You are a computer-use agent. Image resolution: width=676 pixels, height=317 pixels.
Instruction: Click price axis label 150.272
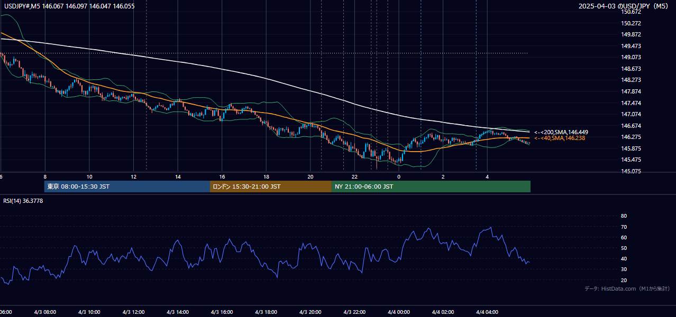coord(631,23)
